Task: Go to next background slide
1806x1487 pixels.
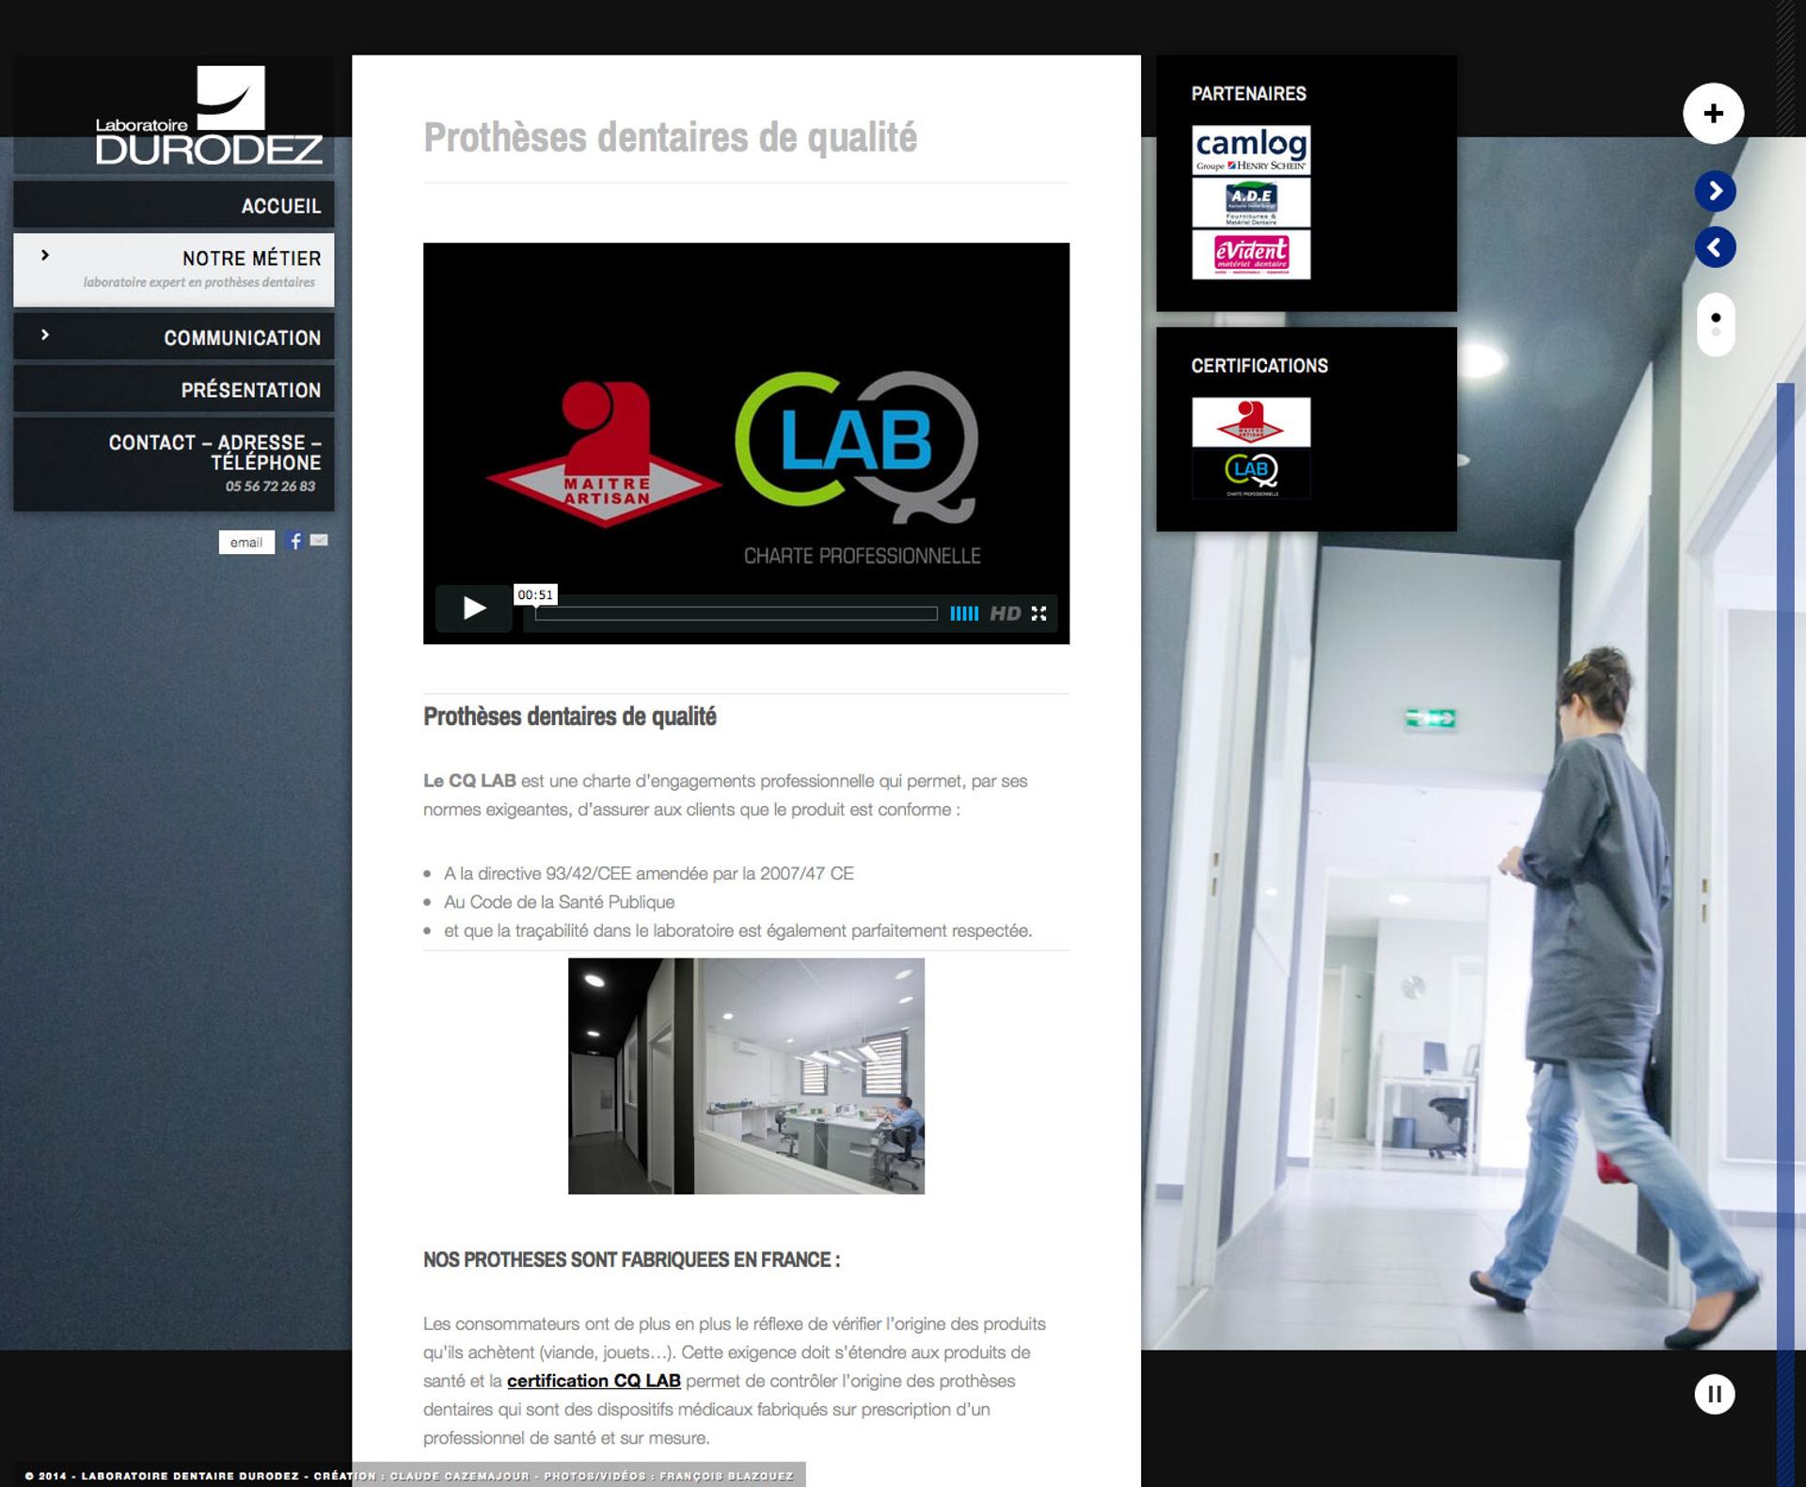Action: (1715, 191)
